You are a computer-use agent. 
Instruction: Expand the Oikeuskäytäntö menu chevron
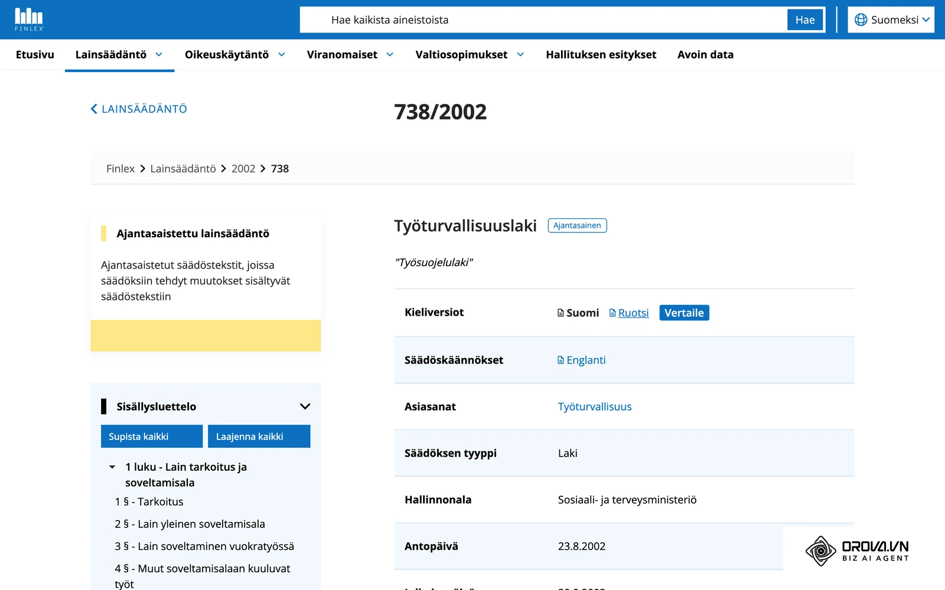click(x=282, y=54)
